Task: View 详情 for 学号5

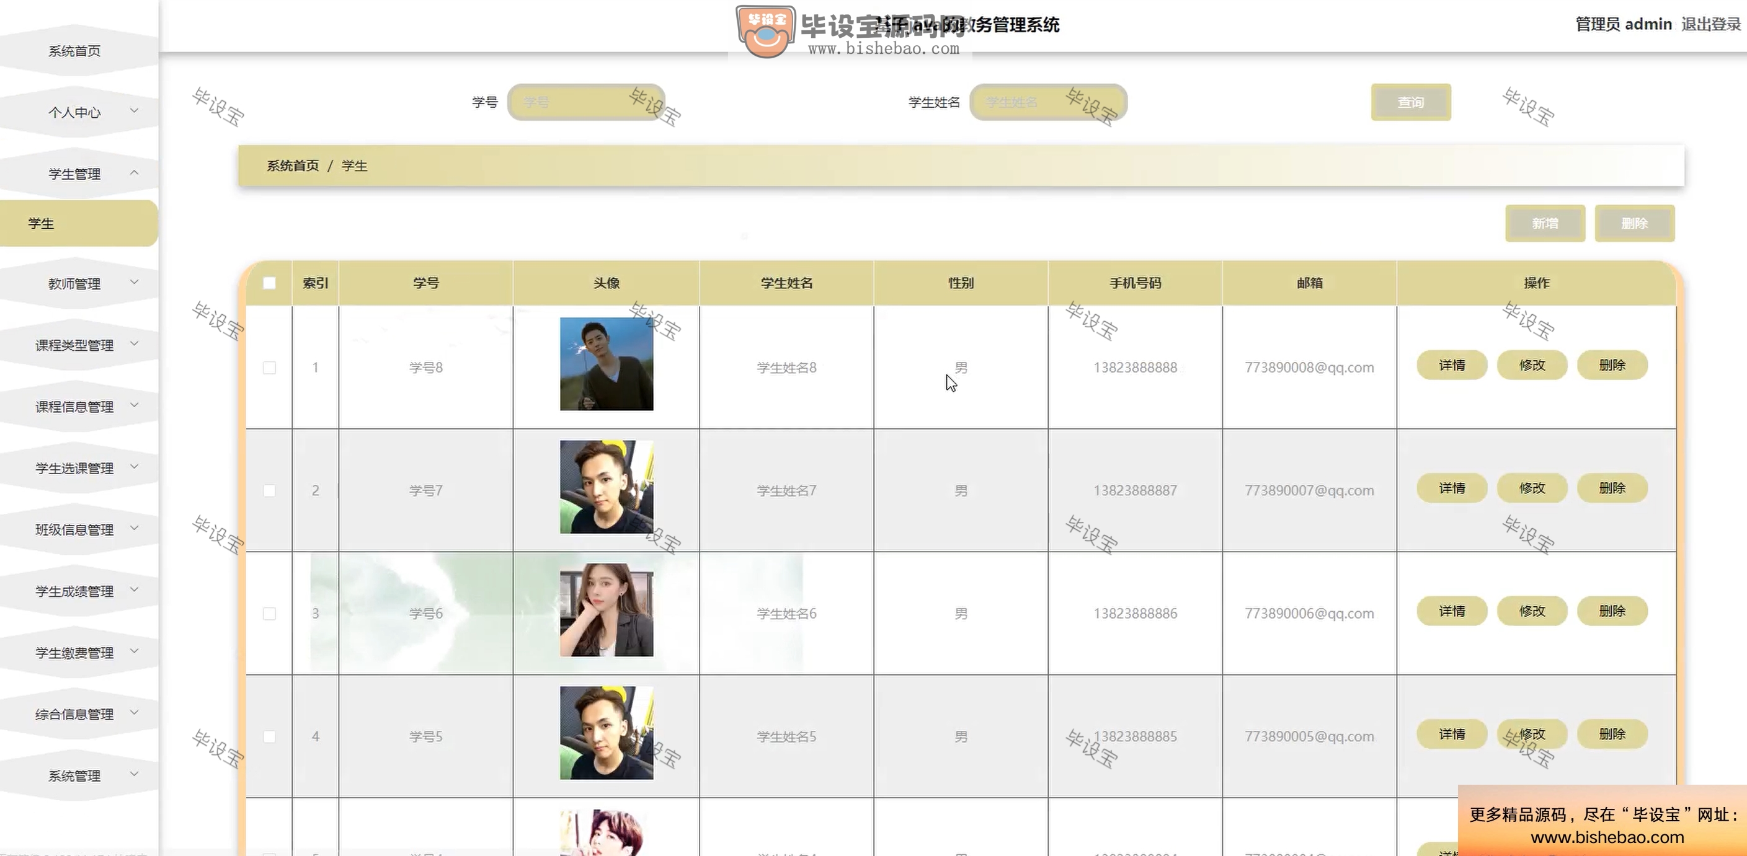Action: point(1452,734)
